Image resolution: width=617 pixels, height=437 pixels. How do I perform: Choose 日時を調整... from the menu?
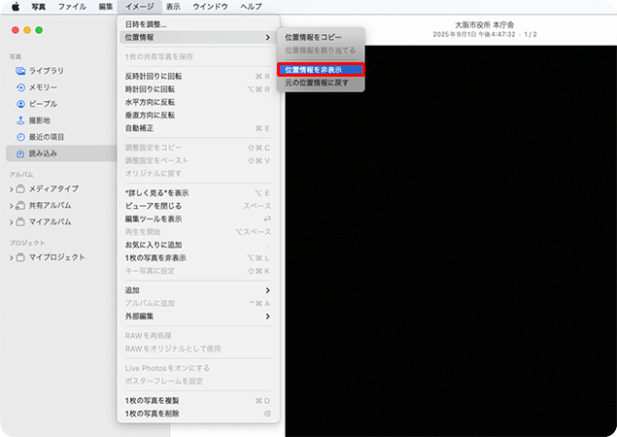tap(198, 24)
